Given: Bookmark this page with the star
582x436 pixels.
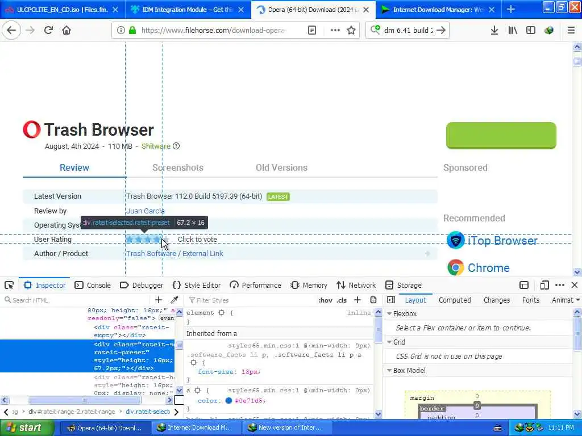Looking at the screenshot, I should [351, 30].
